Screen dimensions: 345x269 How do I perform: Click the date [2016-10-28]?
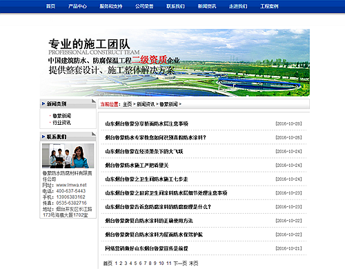point(288,123)
